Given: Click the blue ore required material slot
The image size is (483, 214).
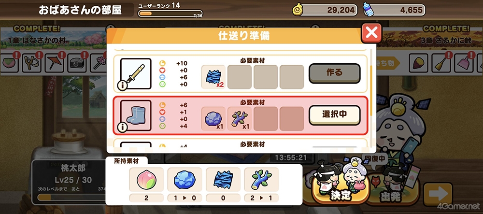Looking at the screenshot, I should [x=213, y=118].
